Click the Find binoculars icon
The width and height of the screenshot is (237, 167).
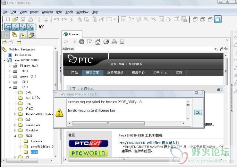(102, 19)
